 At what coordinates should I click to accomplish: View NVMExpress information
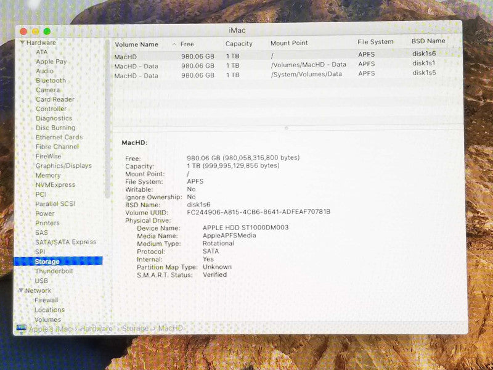click(x=55, y=184)
